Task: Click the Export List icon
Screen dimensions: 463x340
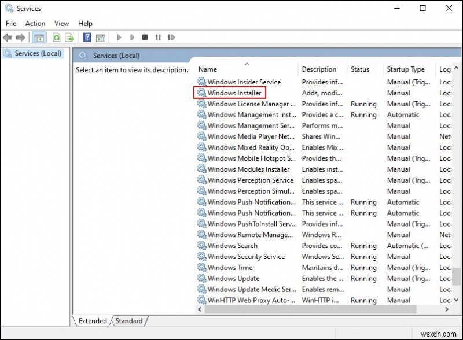Action: [x=69, y=37]
